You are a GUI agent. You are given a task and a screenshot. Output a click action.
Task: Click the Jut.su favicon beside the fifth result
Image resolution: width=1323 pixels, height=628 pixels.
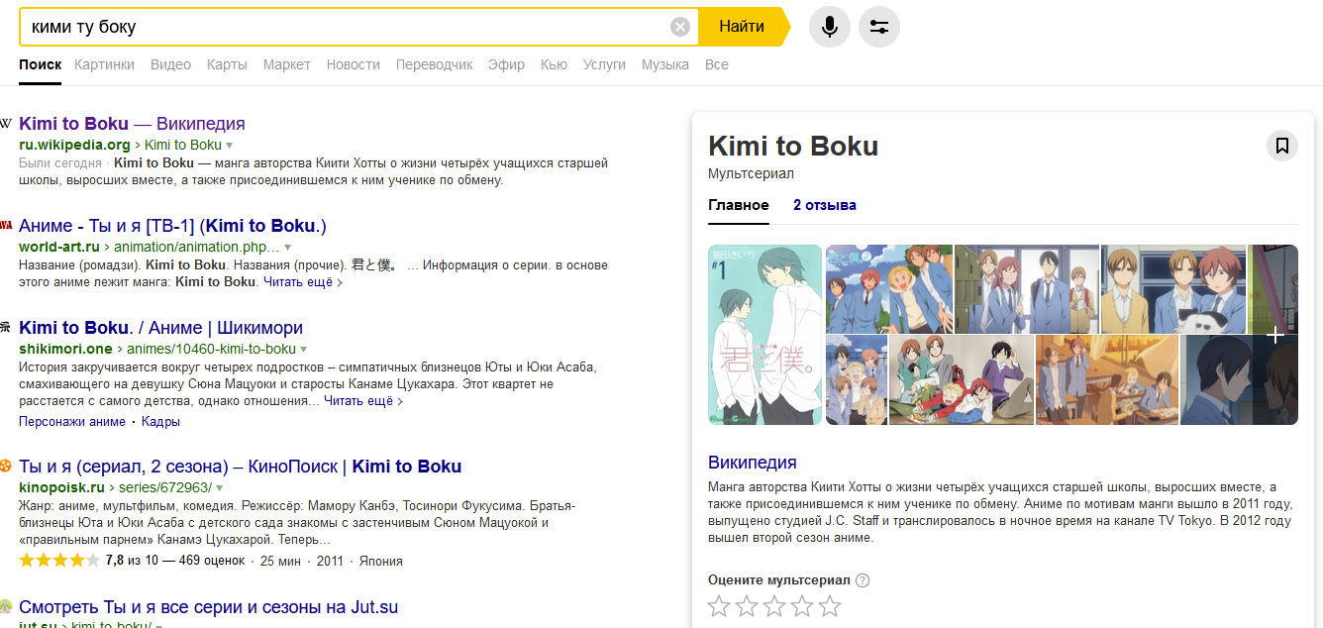click(6, 606)
